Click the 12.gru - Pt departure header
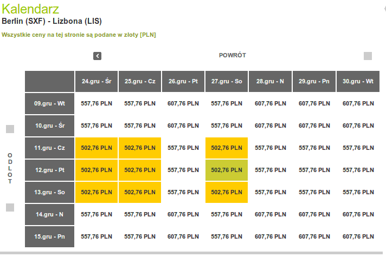Screen dimensions: 386x257 pos(49,170)
